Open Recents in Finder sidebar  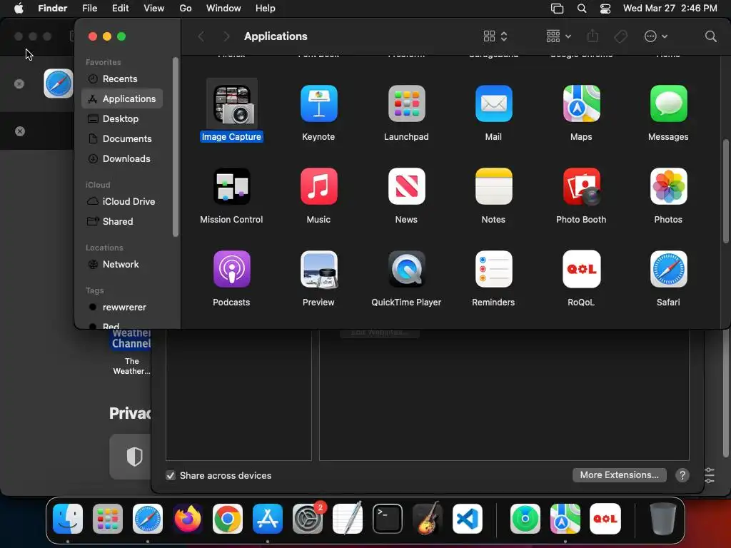[122, 78]
